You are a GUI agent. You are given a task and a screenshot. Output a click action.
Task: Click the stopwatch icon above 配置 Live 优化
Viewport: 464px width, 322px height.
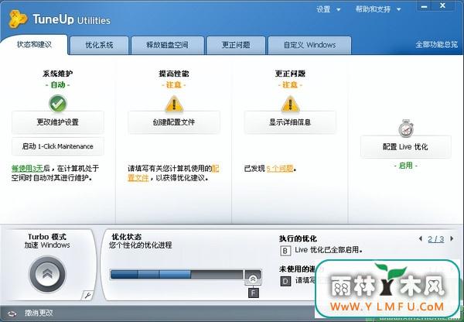(x=406, y=128)
